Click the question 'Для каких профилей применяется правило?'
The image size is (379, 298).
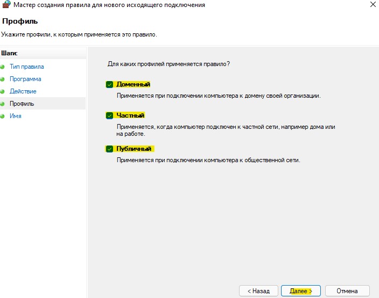pyautogui.click(x=169, y=64)
